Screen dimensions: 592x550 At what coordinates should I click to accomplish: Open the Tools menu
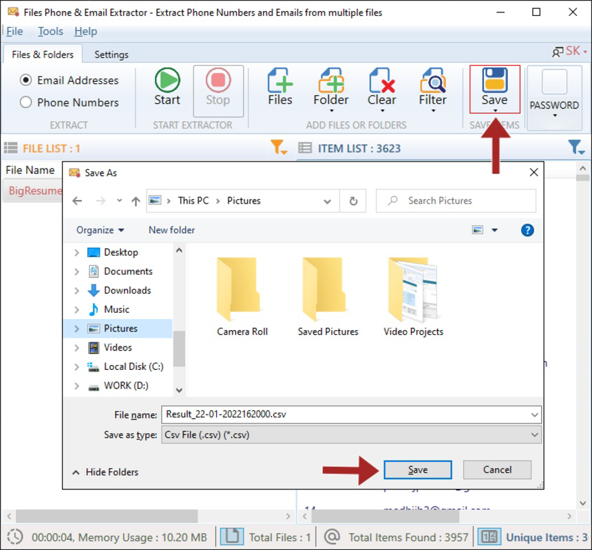(50, 31)
